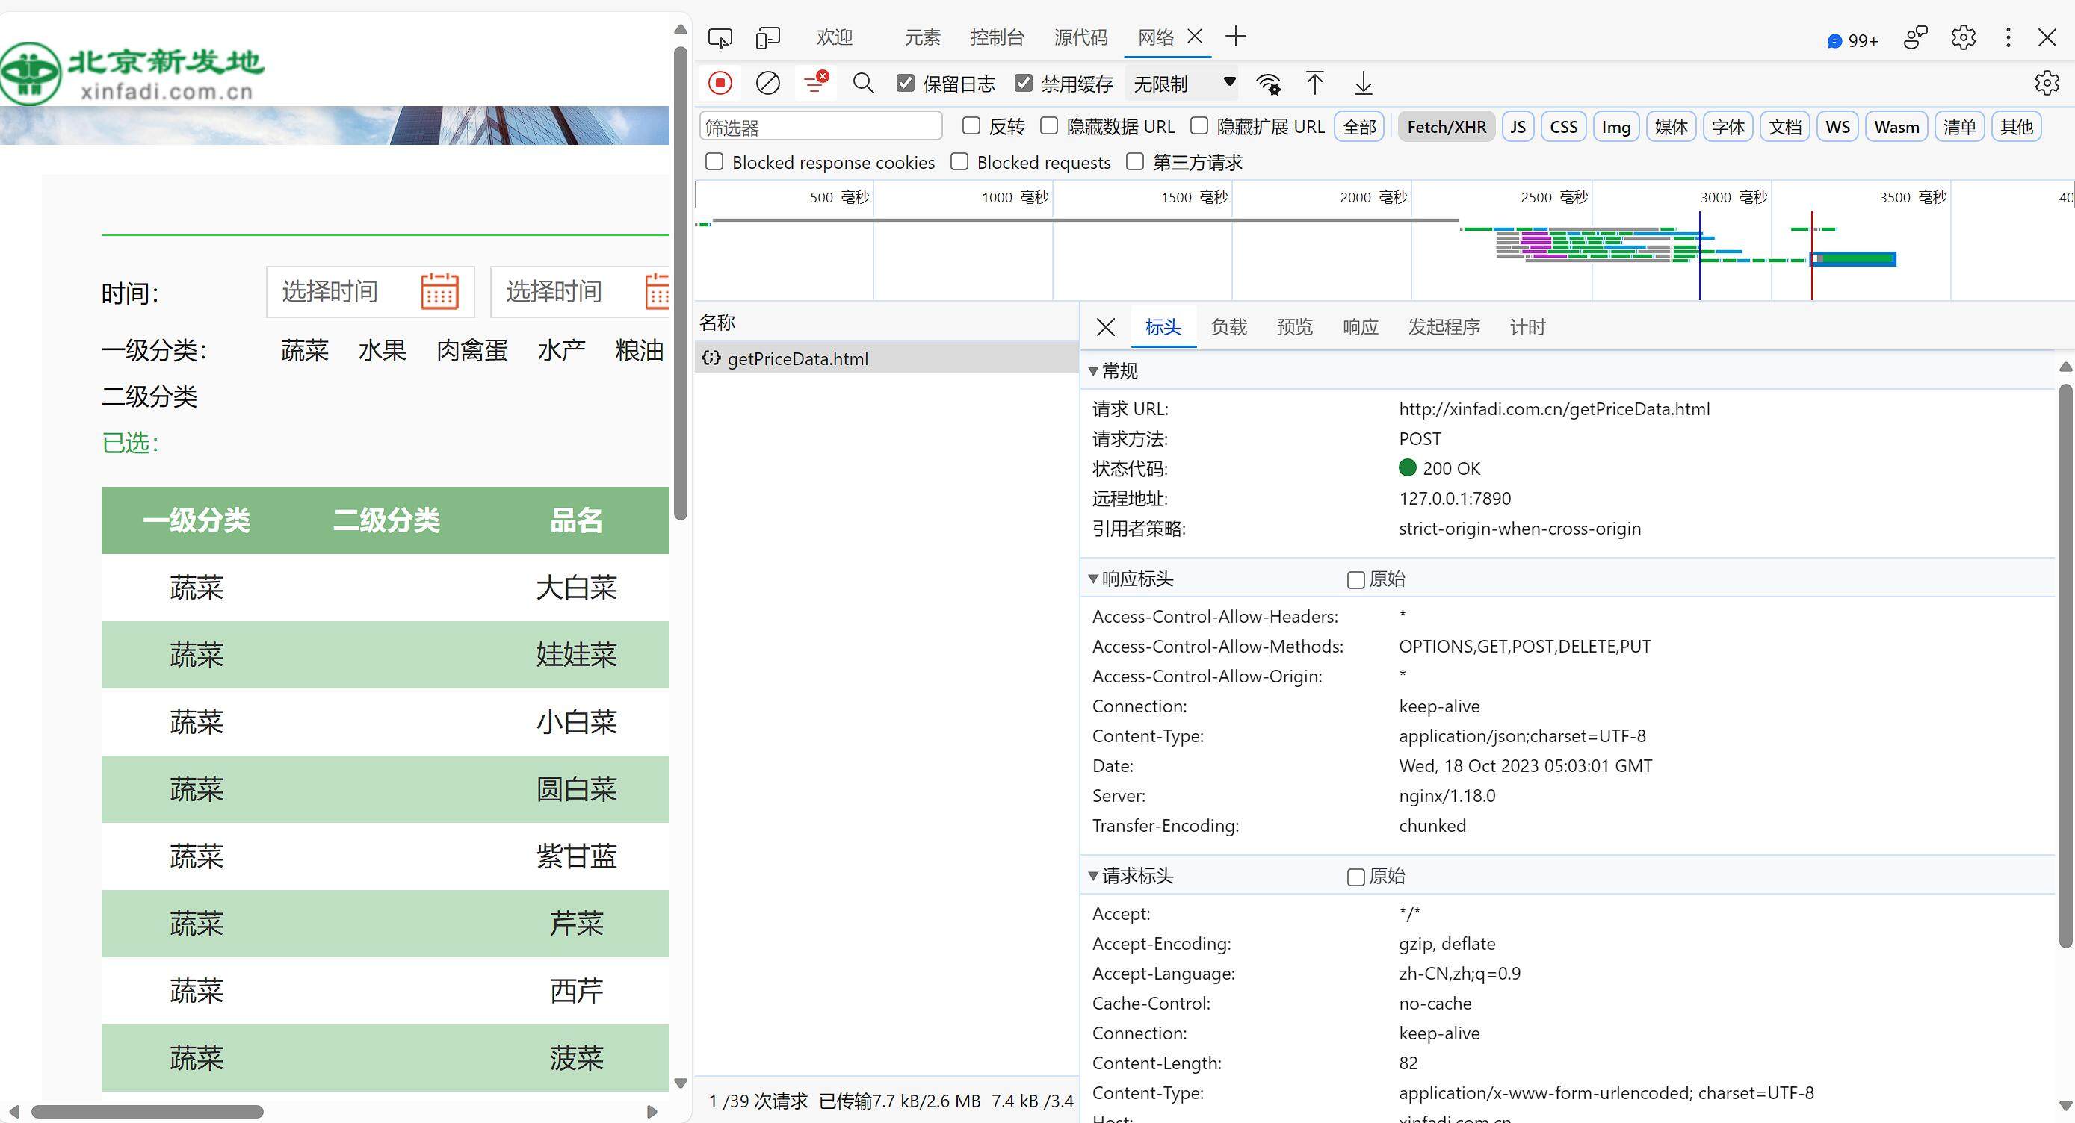The image size is (2075, 1123).
Task: Select the JS filter button
Action: click(x=1518, y=127)
